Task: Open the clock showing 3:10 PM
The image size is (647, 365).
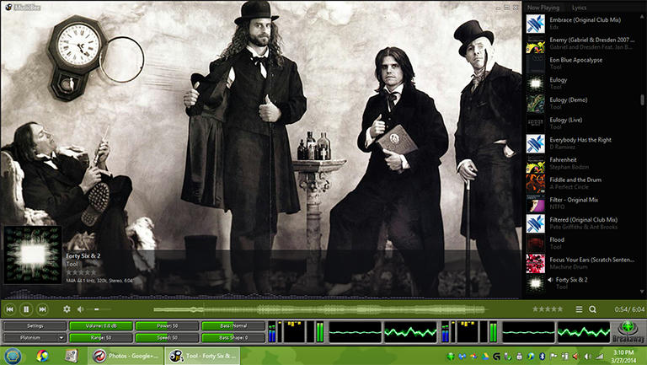Action: tap(623, 356)
